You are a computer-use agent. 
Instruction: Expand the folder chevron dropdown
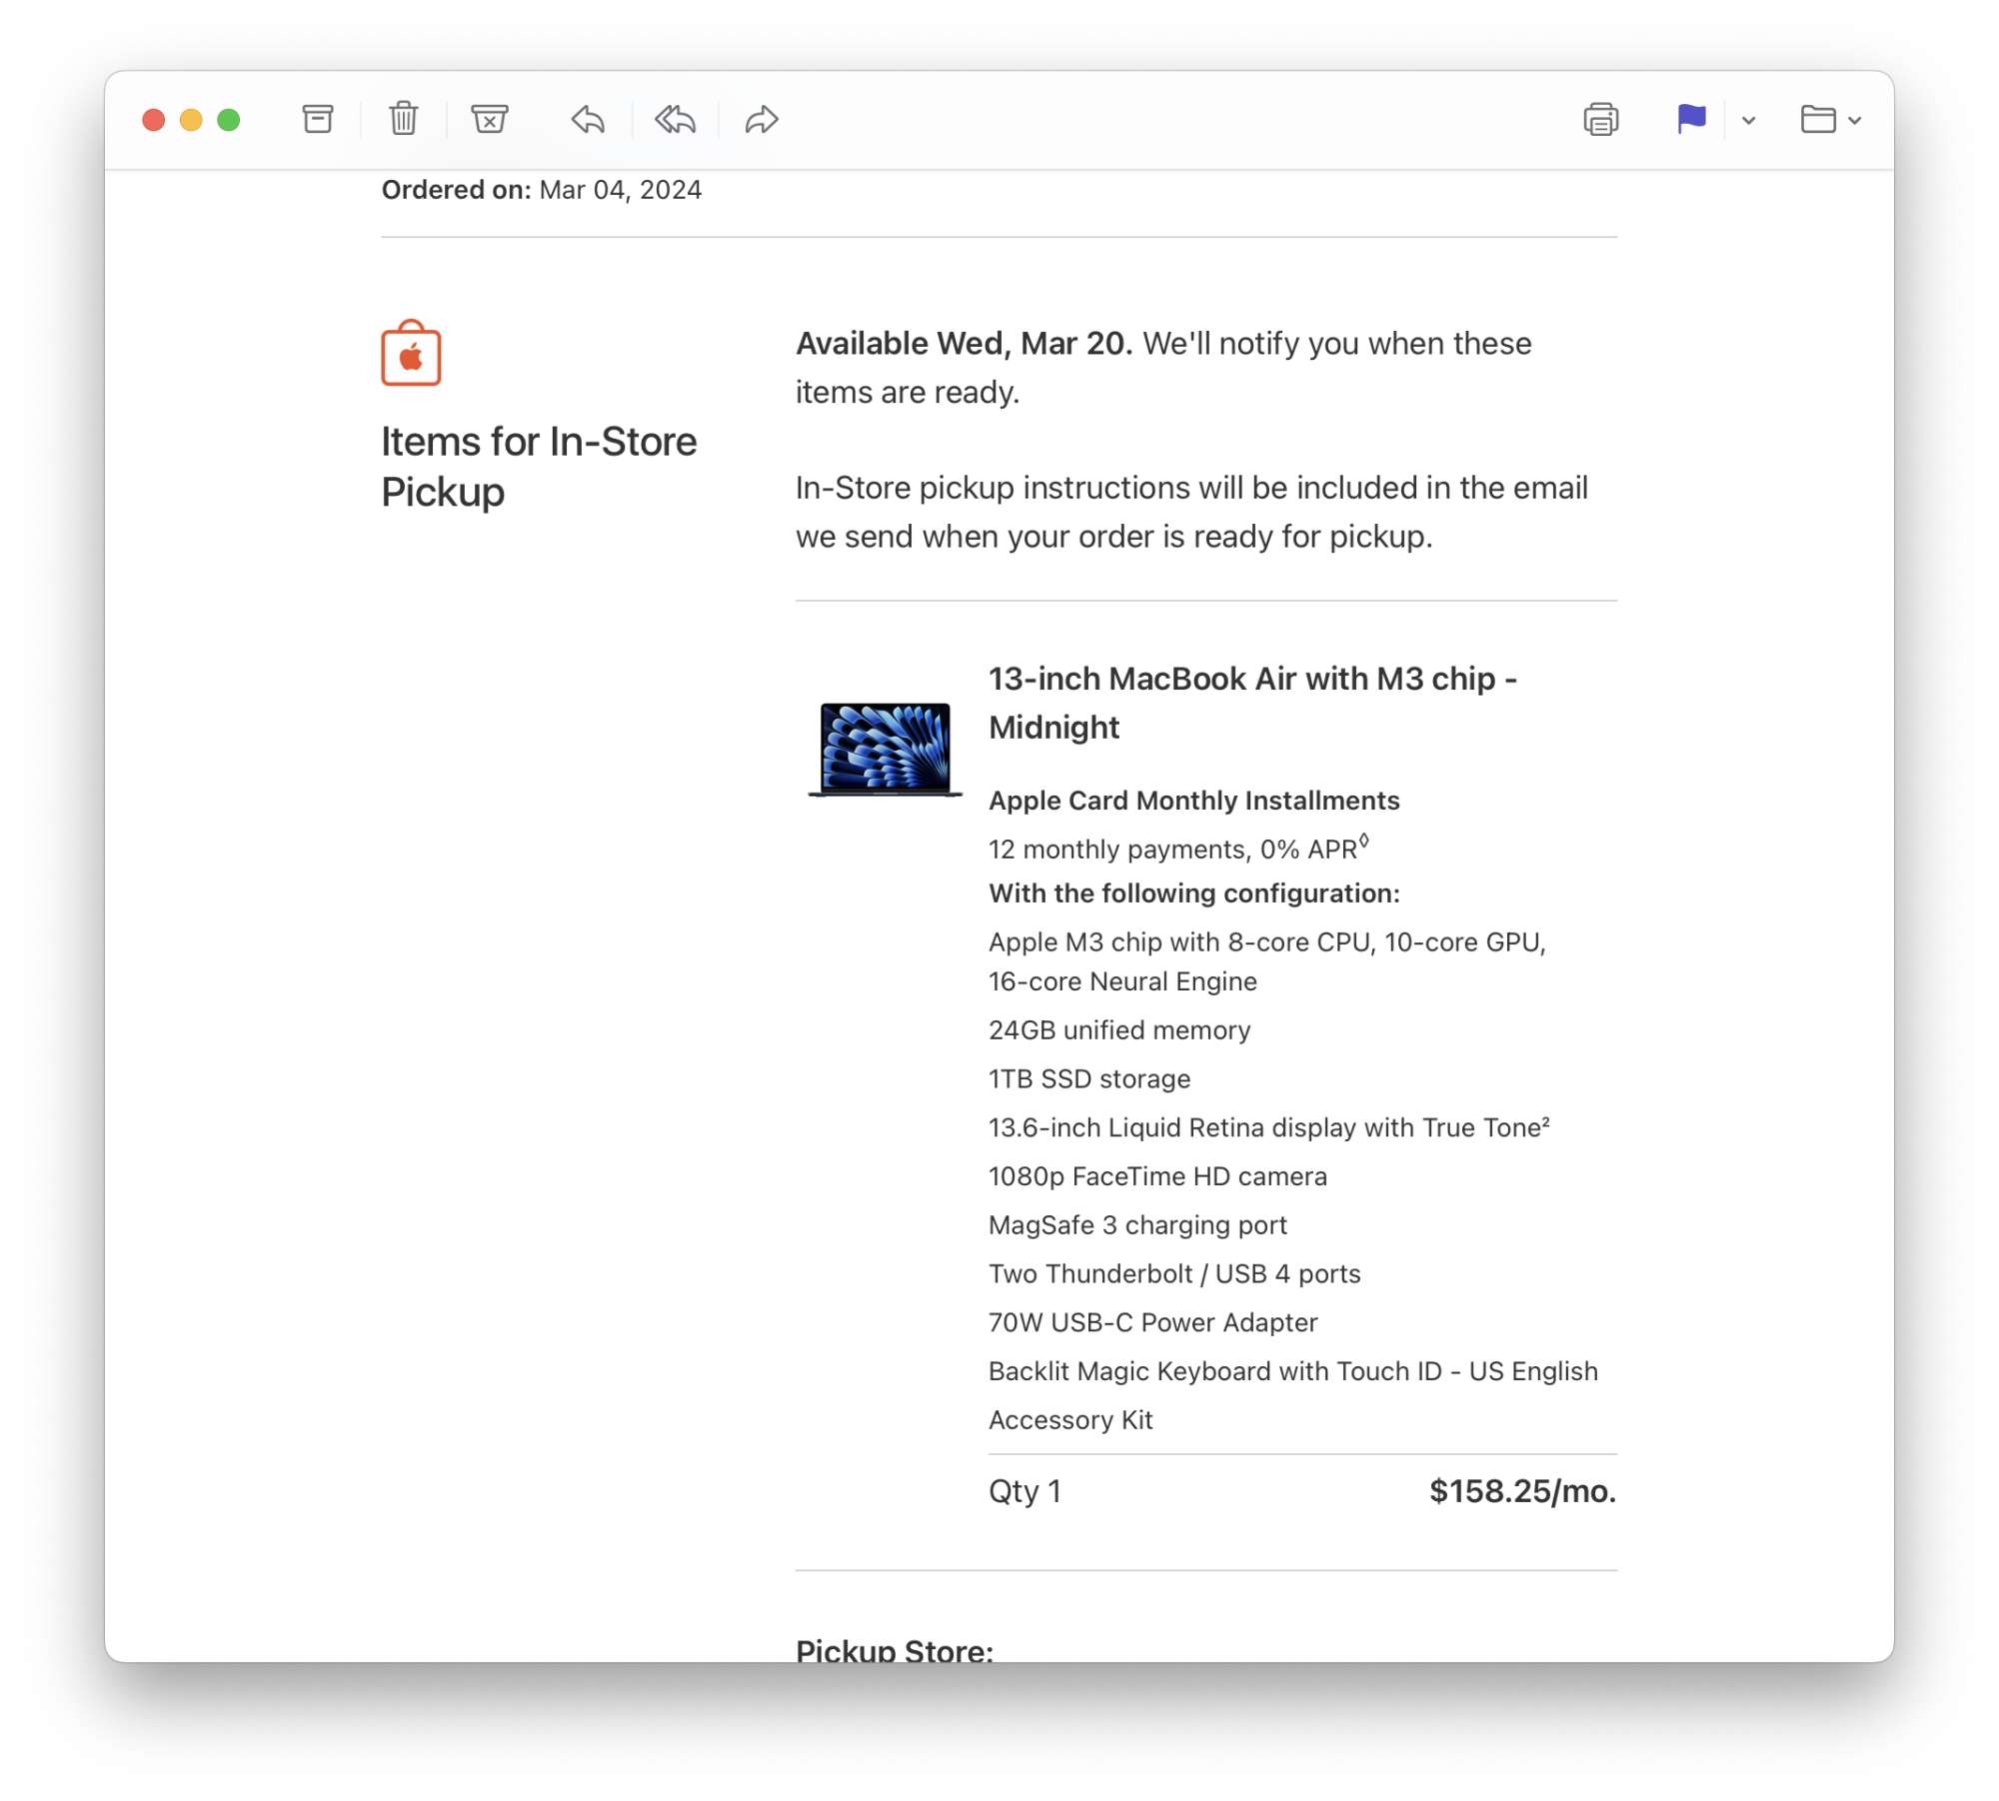click(1855, 121)
